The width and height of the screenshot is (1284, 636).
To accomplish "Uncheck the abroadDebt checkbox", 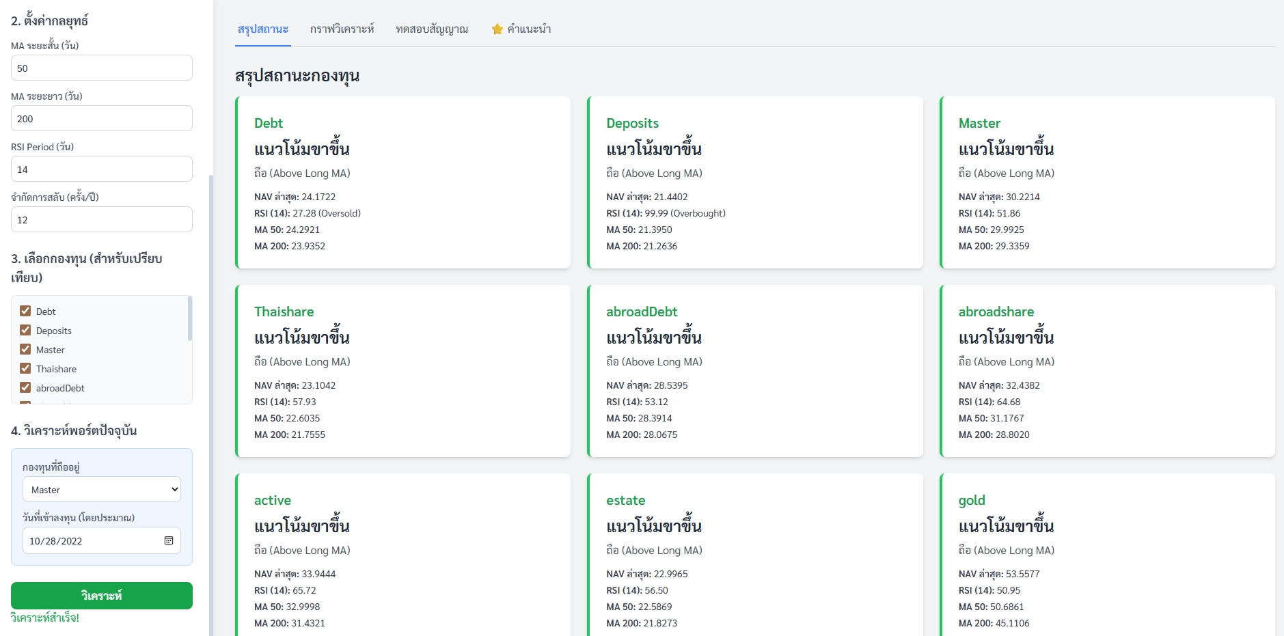I will coord(25,387).
